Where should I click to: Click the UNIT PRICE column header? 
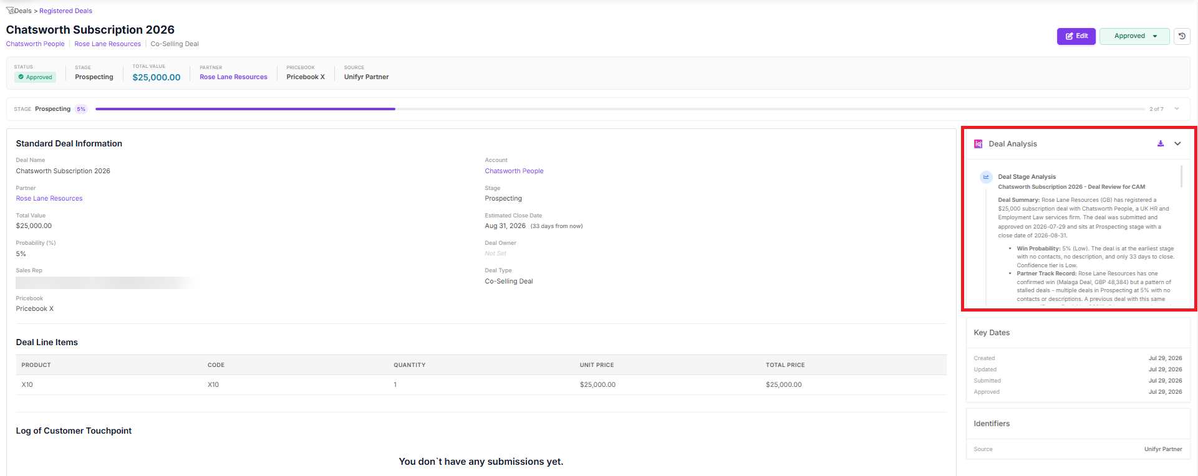597,365
